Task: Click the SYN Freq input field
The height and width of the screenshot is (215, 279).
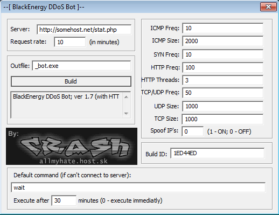Action: pos(222,54)
